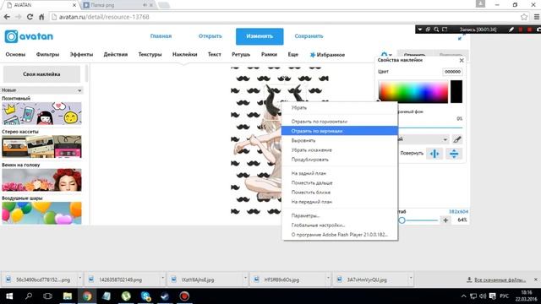Viewport: 541px width, 304px height.
Task: Click the black current color swatch
Action: (456, 91)
